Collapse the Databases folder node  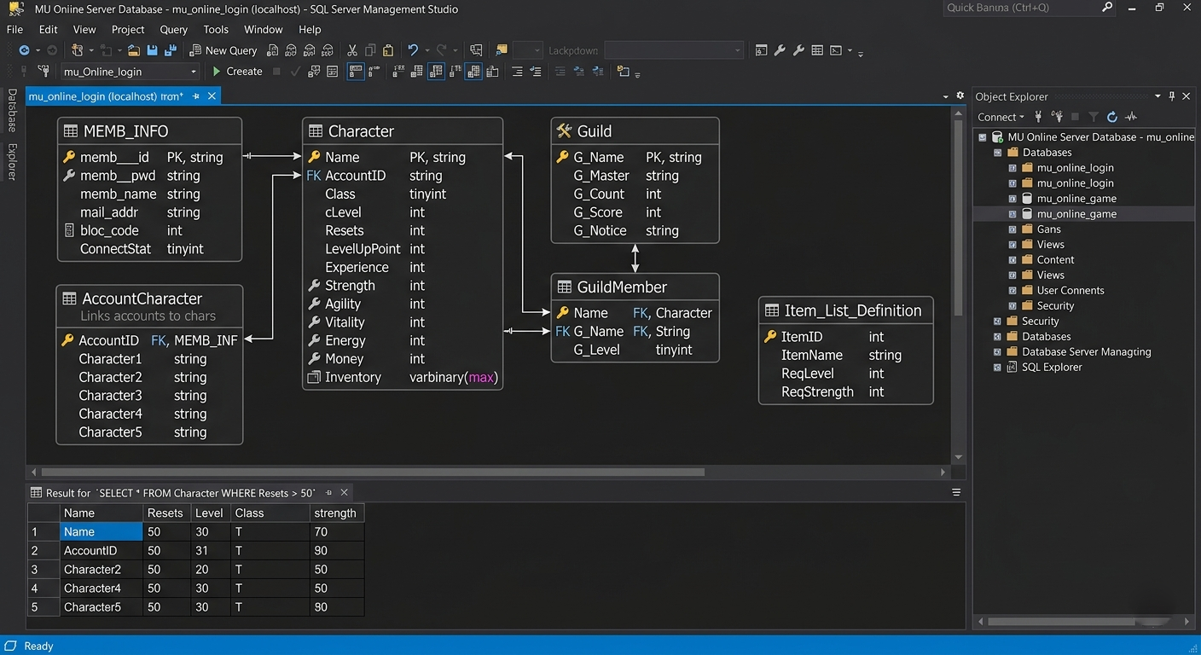998,153
